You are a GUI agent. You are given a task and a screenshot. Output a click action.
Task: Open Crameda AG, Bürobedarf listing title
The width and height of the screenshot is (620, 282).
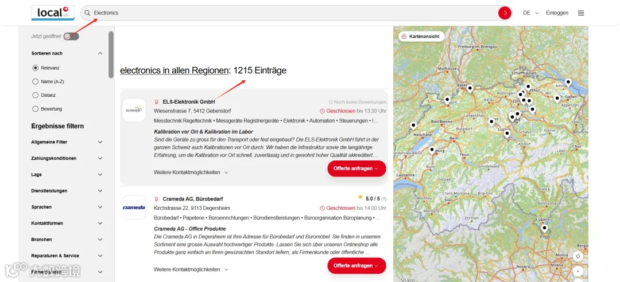click(x=192, y=199)
